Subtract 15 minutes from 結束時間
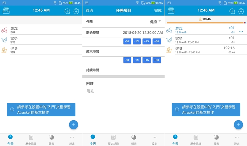 (137, 60)
